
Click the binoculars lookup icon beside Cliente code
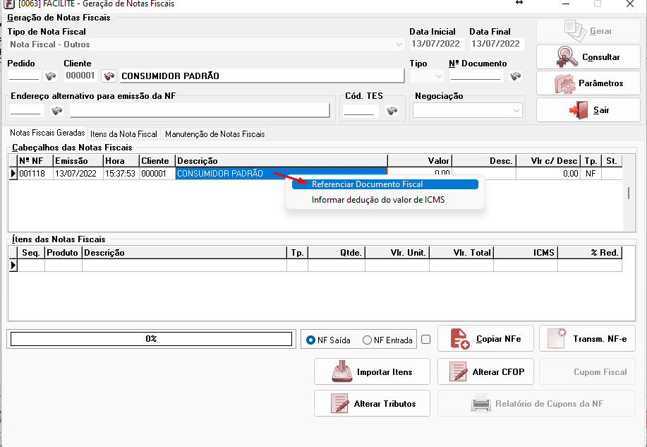click(x=109, y=76)
